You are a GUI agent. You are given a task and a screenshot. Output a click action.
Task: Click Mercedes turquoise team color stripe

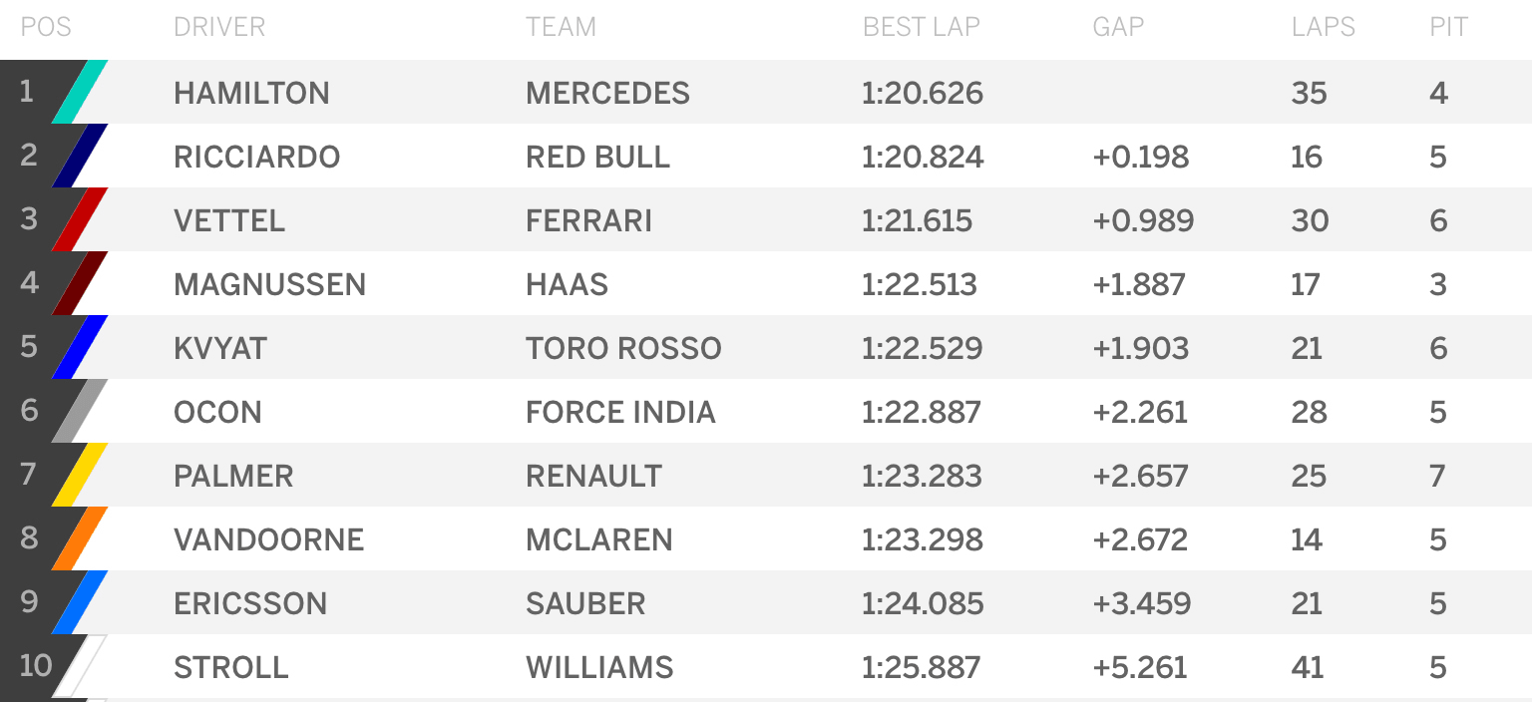[80, 92]
